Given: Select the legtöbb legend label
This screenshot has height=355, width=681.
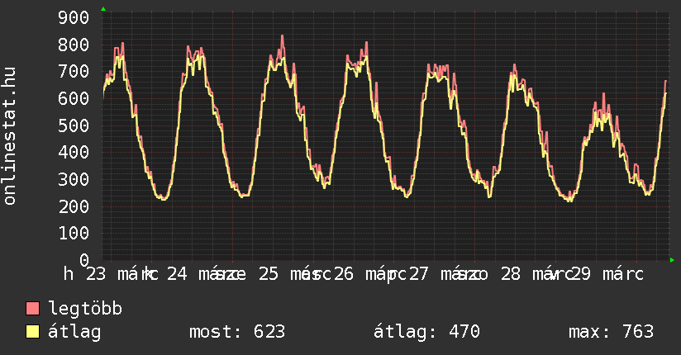Looking at the screenshot, I should click(86, 310).
